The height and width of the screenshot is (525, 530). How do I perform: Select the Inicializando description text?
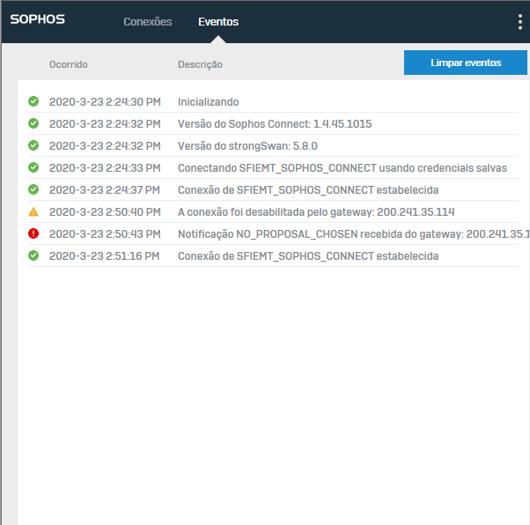(x=208, y=102)
